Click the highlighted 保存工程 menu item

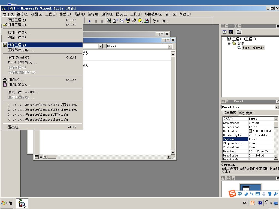pyautogui.click(x=43, y=45)
